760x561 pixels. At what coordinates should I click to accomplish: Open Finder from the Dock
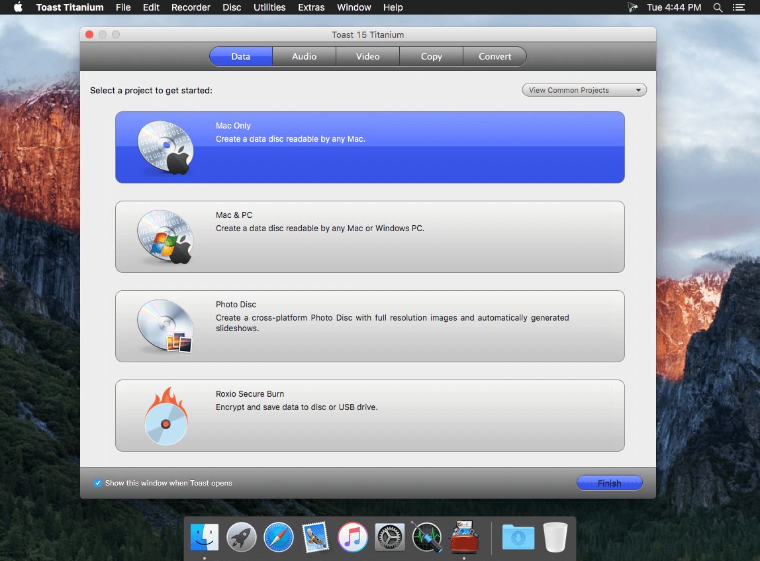[x=205, y=537]
